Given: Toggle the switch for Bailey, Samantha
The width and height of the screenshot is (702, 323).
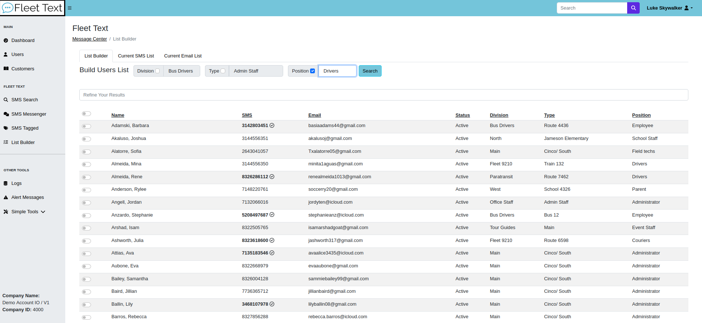Looking at the screenshot, I should pos(86,280).
